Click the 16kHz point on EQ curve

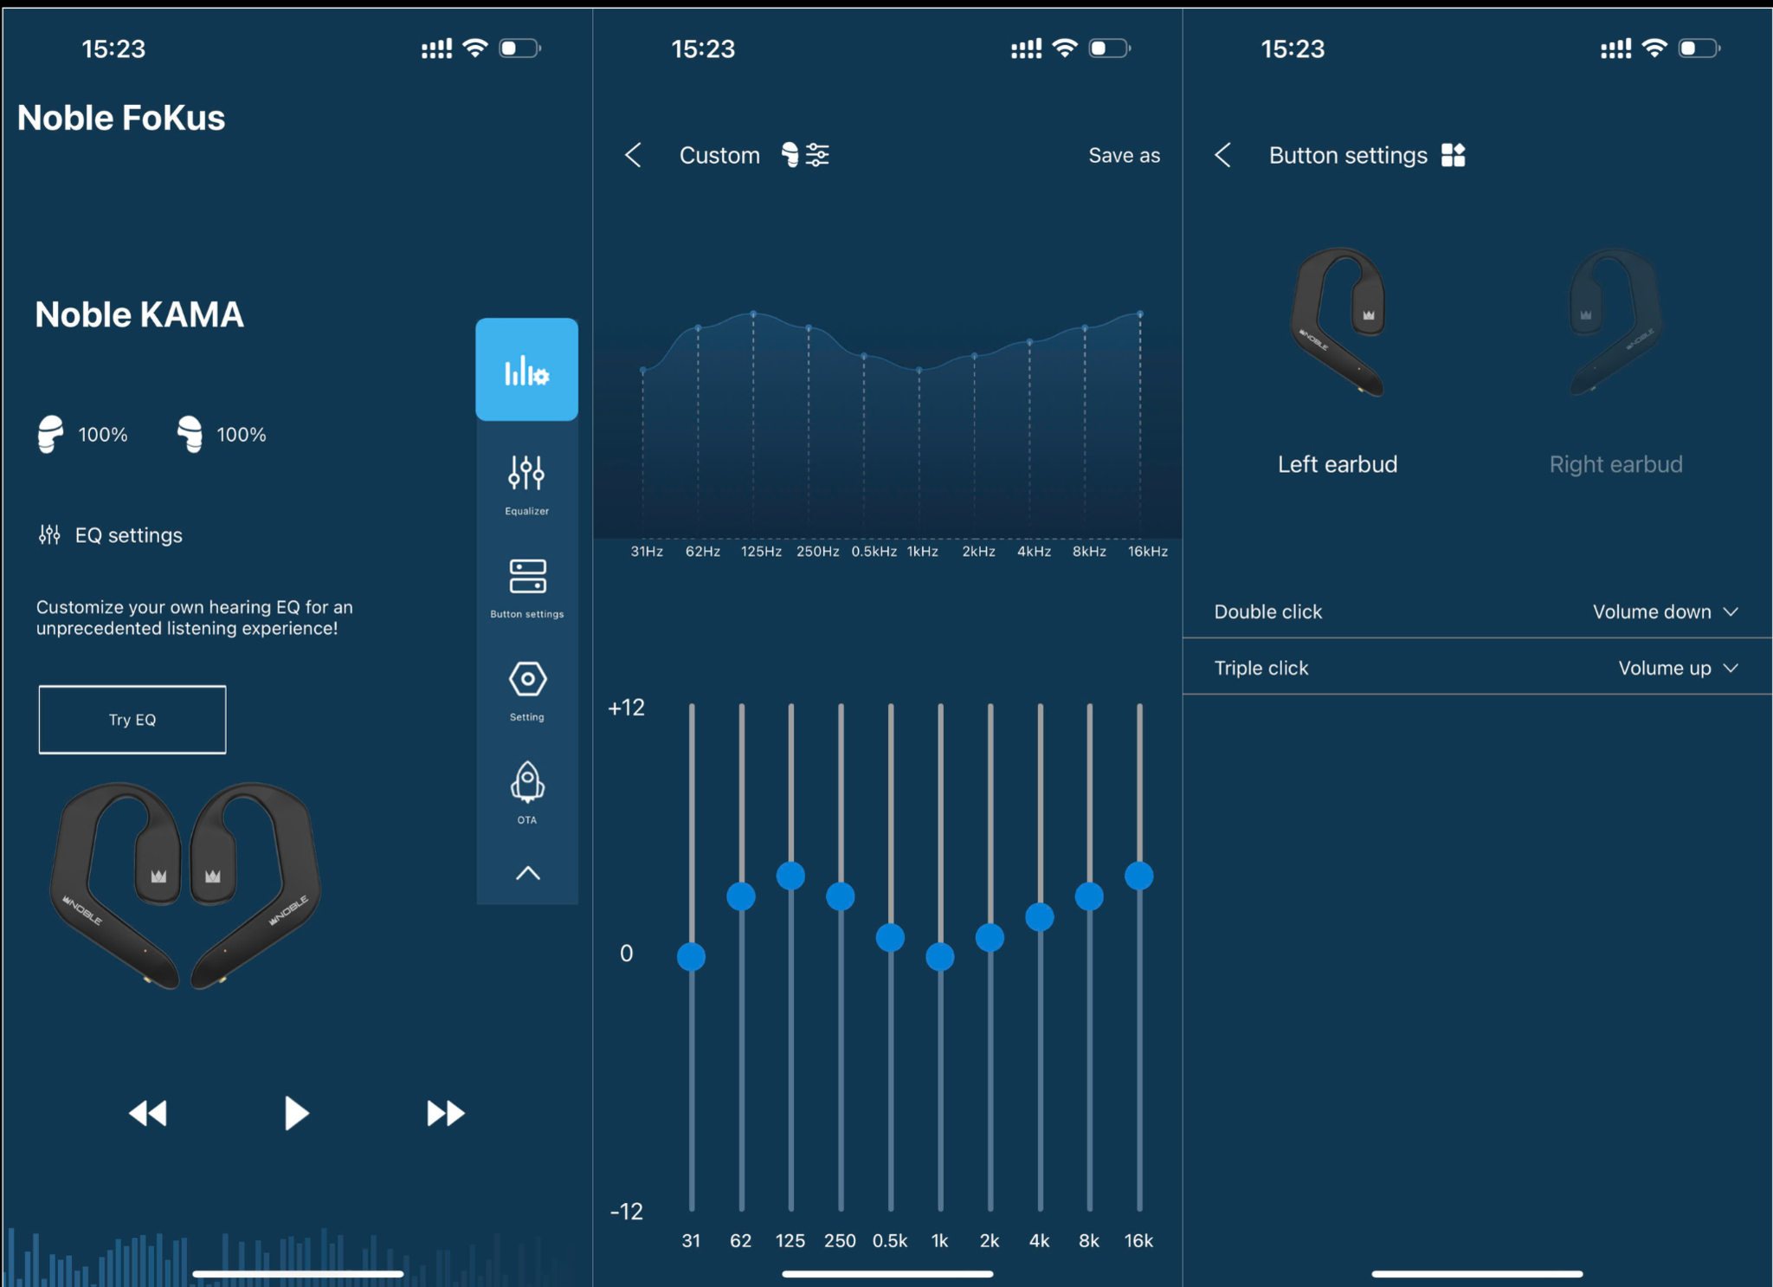1140,314
